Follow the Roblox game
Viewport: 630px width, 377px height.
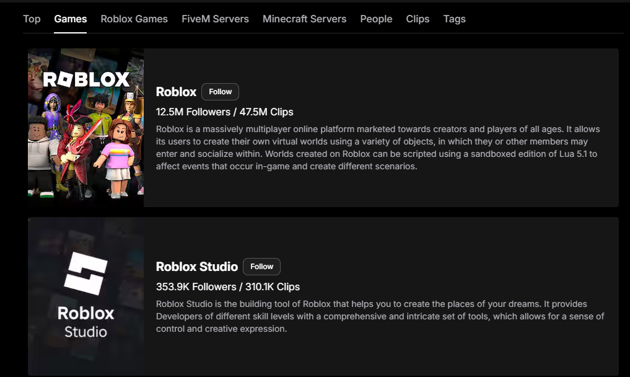220,92
